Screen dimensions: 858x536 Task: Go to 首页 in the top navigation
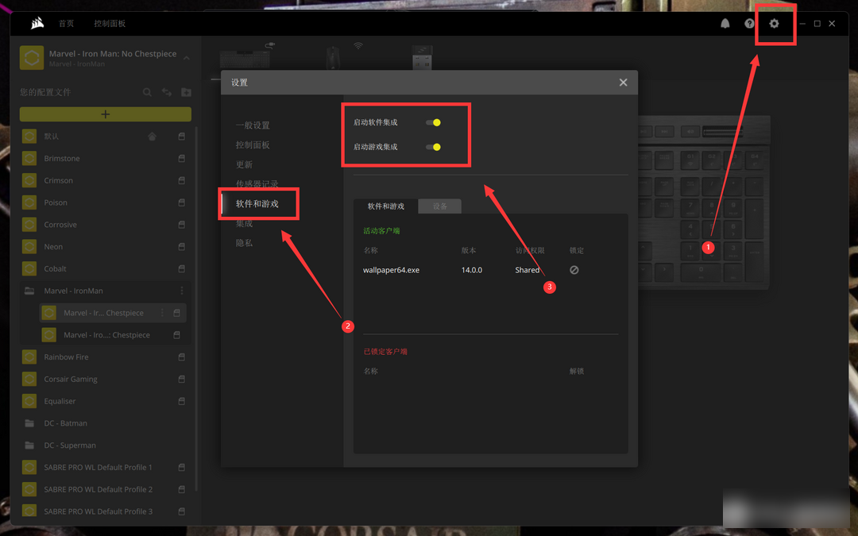click(66, 24)
